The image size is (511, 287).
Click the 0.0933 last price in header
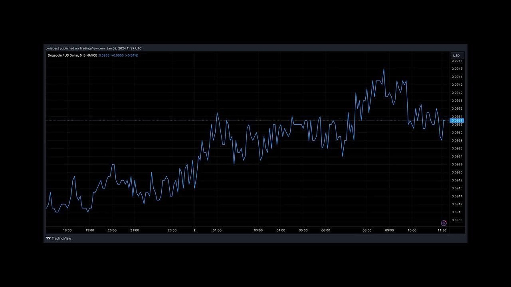[x=104, y=55]
